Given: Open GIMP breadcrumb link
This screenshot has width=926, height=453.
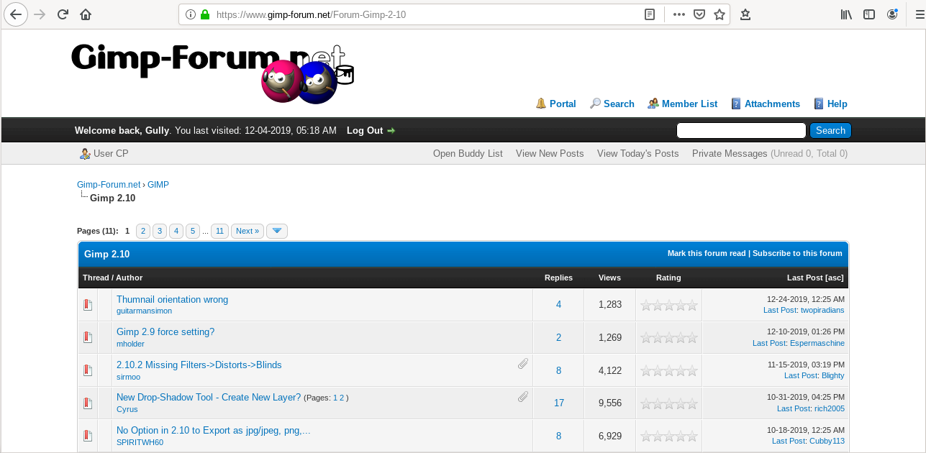Looking at the screenshot, I should point(158,185).
